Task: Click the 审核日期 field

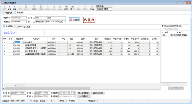Action: pos(67,93)
